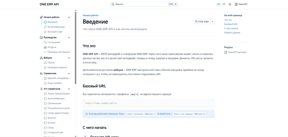Image resolution: width=288 pixels, height=137 pixels.
Task: Click the icon next to Ресурсы sidebar item
Action: 45,47
